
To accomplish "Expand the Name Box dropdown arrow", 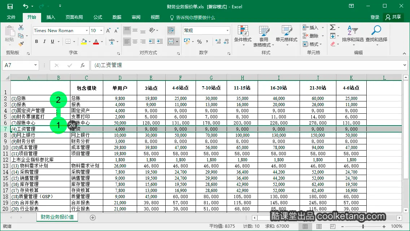I will 35,65.
